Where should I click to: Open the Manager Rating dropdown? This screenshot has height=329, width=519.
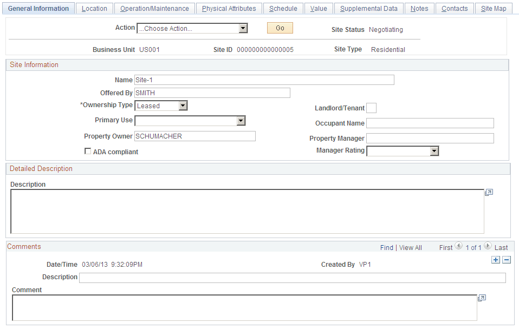[x=403, y=151]
